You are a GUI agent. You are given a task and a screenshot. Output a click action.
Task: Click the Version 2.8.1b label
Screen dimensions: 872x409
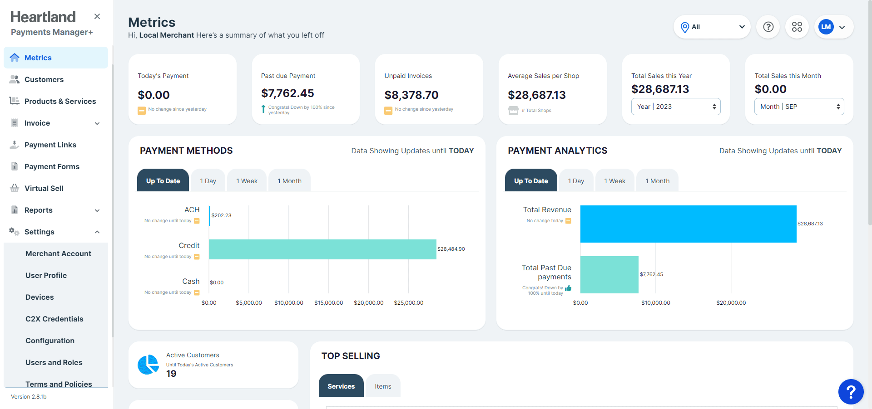(x=29, y=397)
